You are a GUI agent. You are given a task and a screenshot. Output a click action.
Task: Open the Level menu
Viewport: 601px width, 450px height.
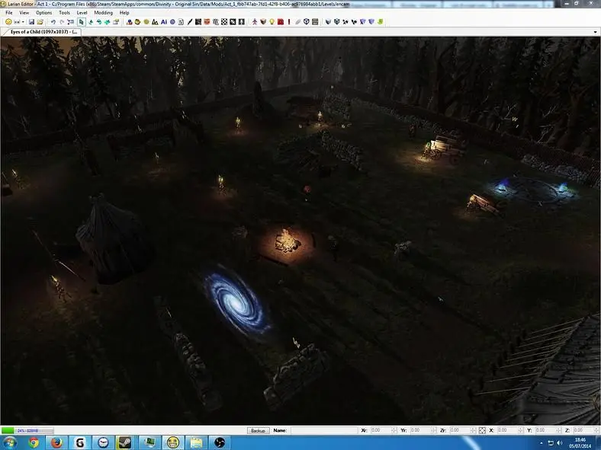82,13
